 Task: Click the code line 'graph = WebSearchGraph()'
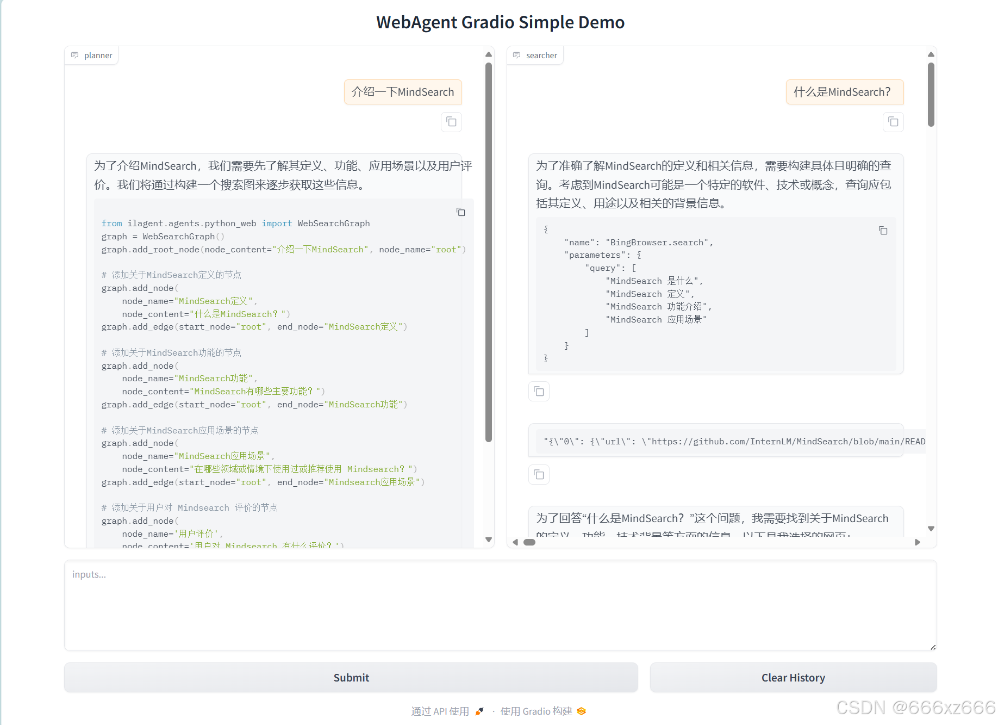163,237
